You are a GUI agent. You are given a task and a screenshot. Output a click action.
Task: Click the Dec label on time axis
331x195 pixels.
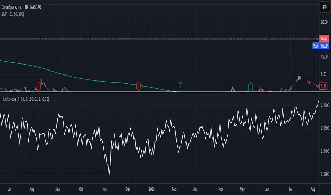point(128,189)
